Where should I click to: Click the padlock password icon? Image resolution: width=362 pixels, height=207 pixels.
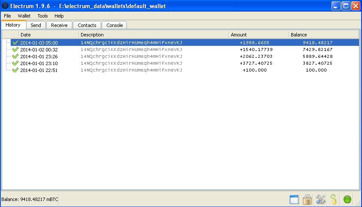(307, 199)
